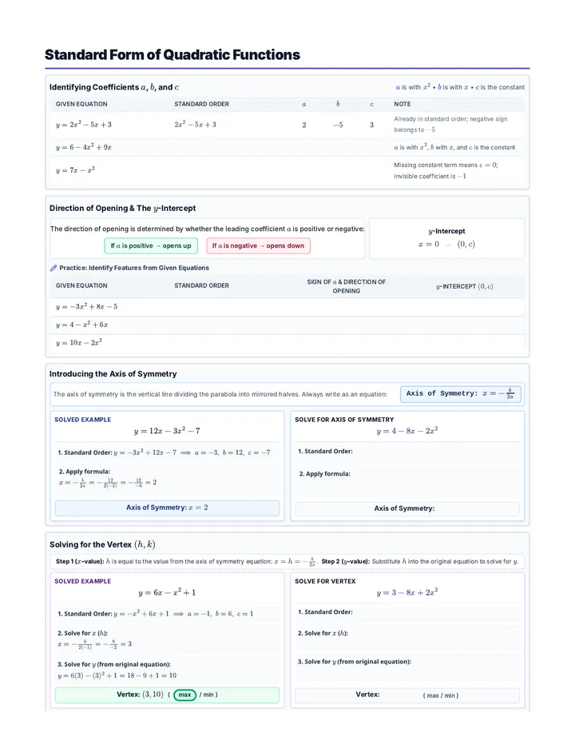Click the direction cell for y = 10x − 2x²
The image size is (575, 745).
point(346,343)
